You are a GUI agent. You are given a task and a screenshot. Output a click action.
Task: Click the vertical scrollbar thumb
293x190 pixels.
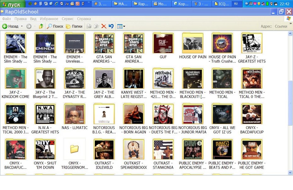[x=290, y=103]
